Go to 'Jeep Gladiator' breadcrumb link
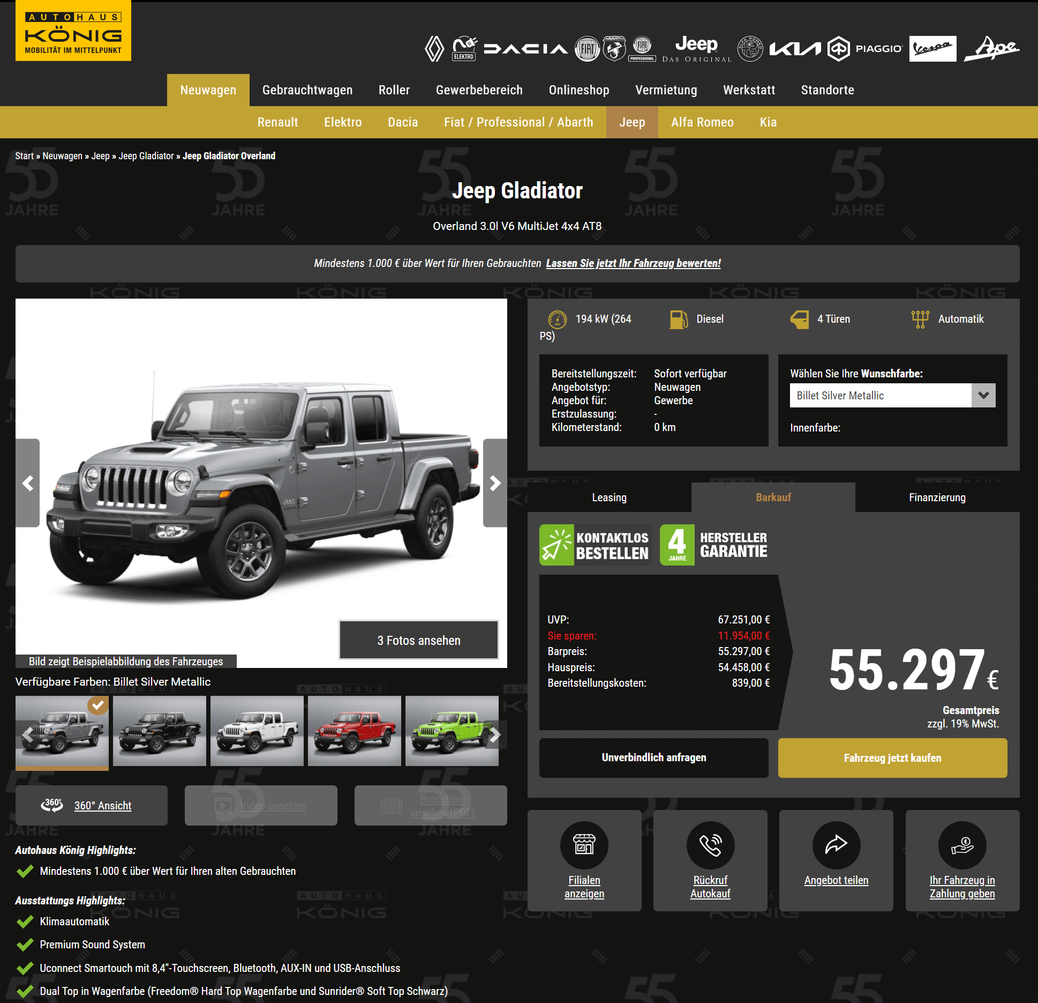The height and width of the screenshot is (1003, 1038). [x=146, y=156]
